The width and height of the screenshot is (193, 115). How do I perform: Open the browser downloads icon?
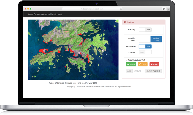pos(164,9)
